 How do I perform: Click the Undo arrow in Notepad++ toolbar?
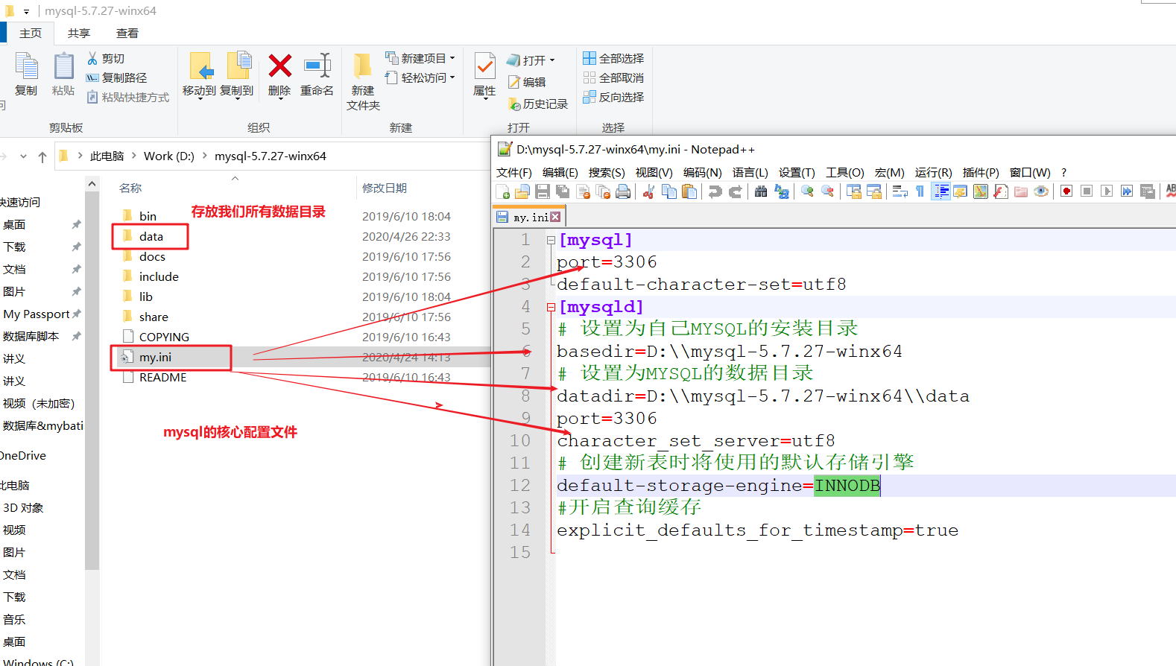pyautogui.click(x=715, y=192)
